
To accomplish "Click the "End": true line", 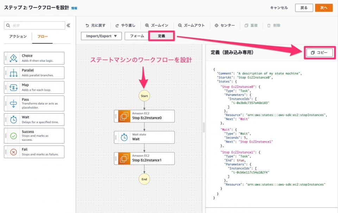I will point(235,160).
